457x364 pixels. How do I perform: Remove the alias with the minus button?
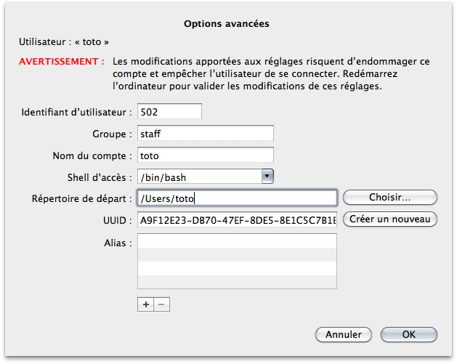coord(162,304)
